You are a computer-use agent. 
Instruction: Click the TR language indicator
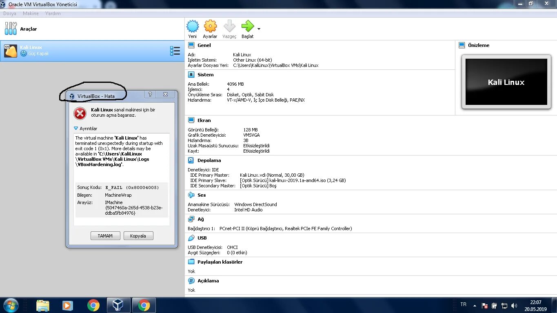pyautogui.click(x=463, y=304)
